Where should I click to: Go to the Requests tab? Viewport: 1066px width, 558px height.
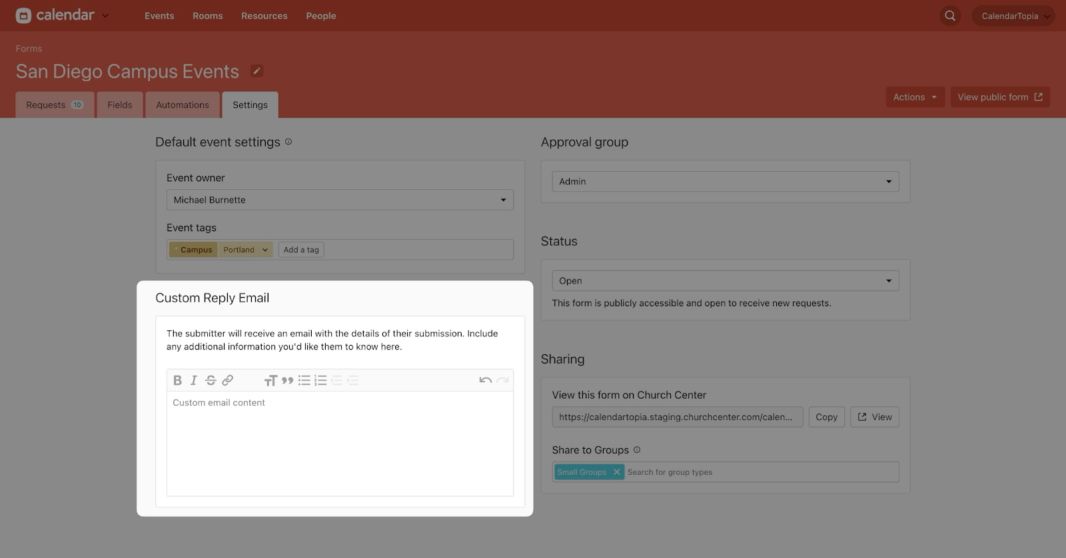[54, 105]
